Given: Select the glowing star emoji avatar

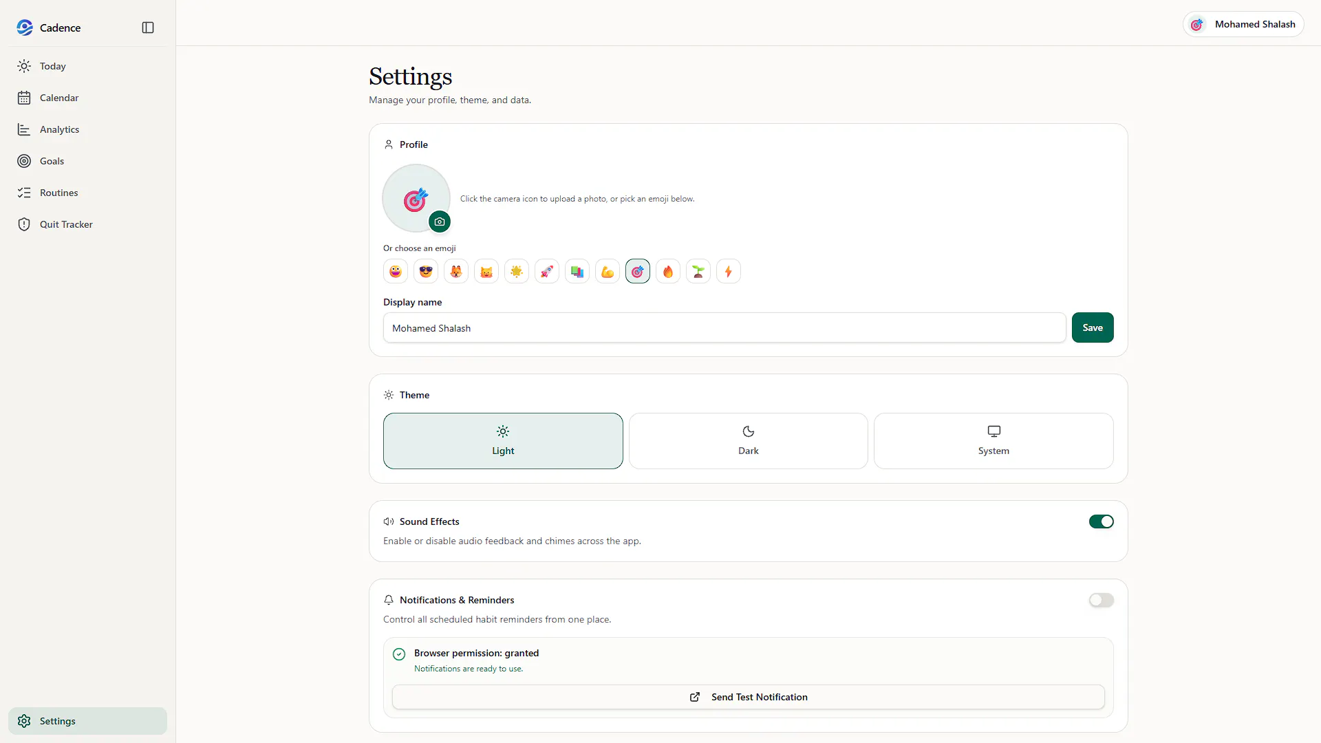Looking at the screenshot, I should click(x=517, y=272).
